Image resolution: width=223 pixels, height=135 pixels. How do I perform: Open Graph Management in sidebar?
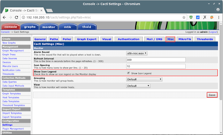(13, 51)
